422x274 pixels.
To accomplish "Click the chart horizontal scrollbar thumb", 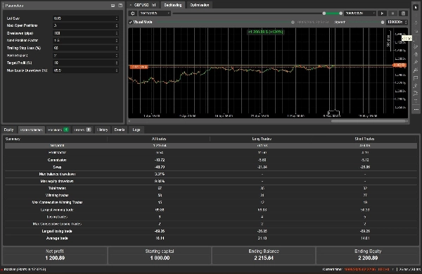I will pos(368,121).
